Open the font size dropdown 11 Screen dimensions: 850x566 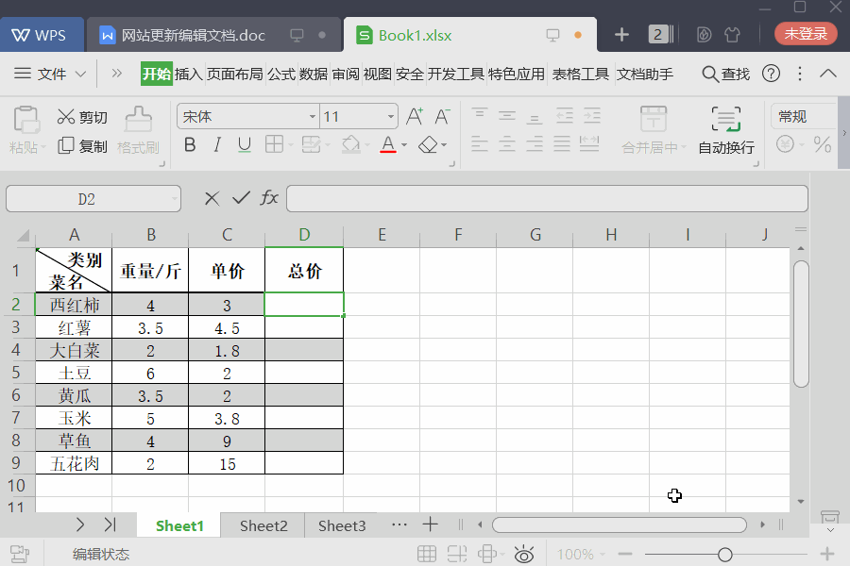coord(391,116)
